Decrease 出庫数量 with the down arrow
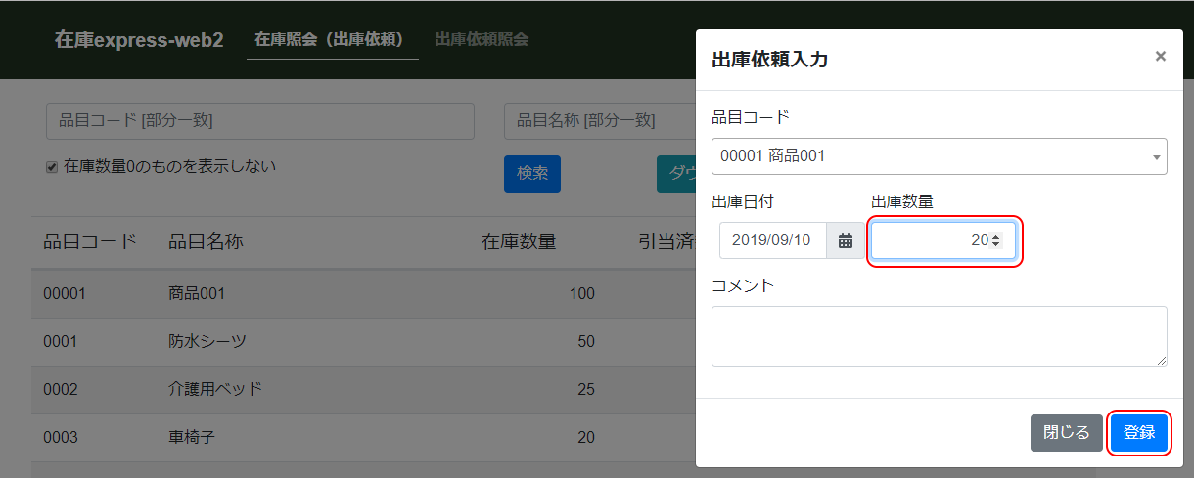The height and width of the screenshot is (478, 1194). pyautogui.click(x=996, y=244)
